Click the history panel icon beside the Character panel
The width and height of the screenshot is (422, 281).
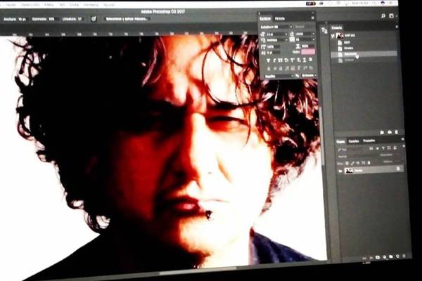click(x=324, y=30)
